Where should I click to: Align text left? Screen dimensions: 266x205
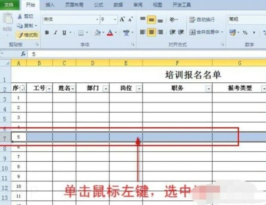pos(143,32)
